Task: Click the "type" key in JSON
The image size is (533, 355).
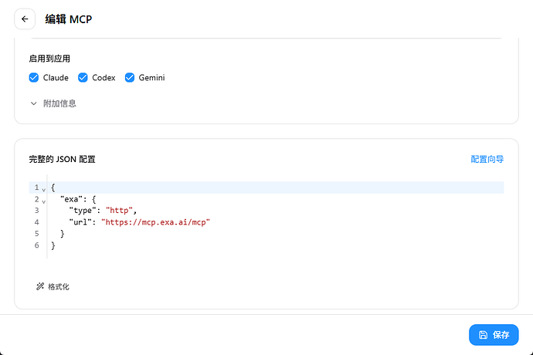Action: 83,211
